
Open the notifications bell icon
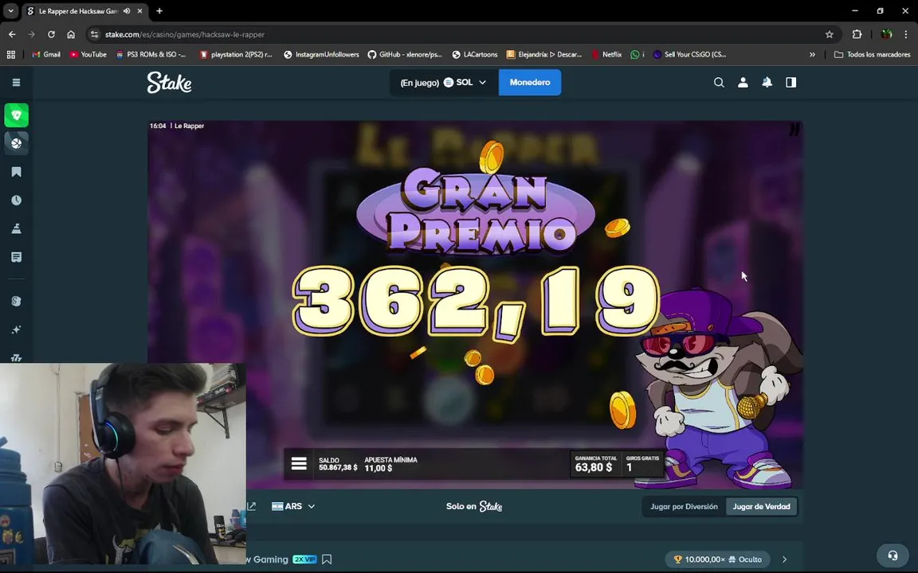[767, 83]
